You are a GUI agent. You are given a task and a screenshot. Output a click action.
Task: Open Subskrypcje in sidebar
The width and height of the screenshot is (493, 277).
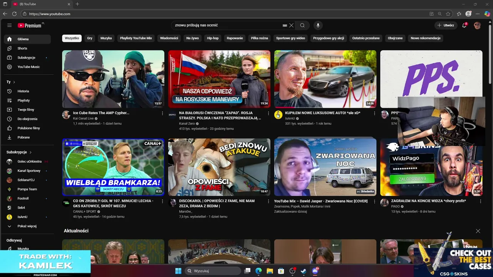[27, 58]
